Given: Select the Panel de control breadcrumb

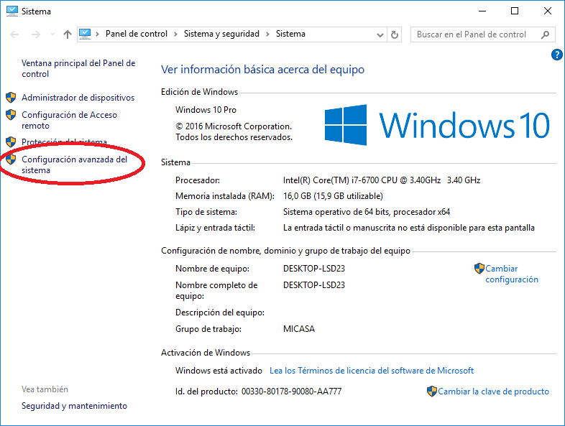Looking at the screenshot, I should 136,34.
